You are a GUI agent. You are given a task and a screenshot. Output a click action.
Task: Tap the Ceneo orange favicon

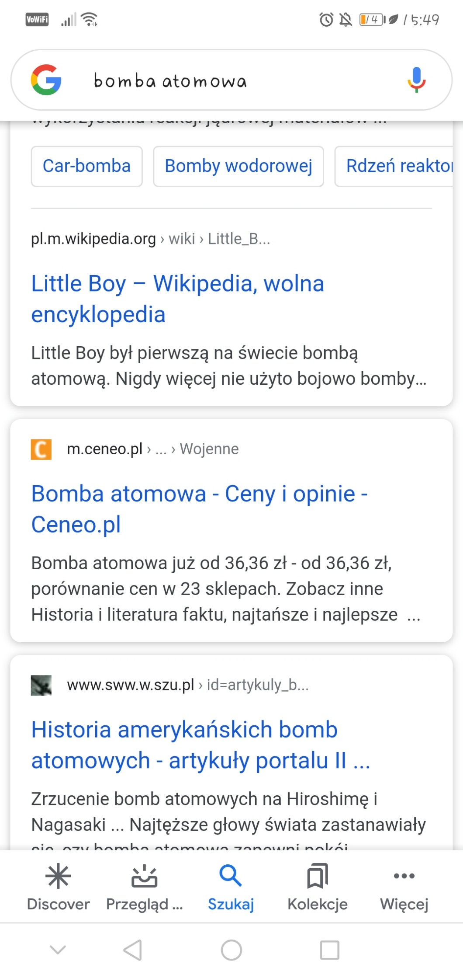coord(41,449)
